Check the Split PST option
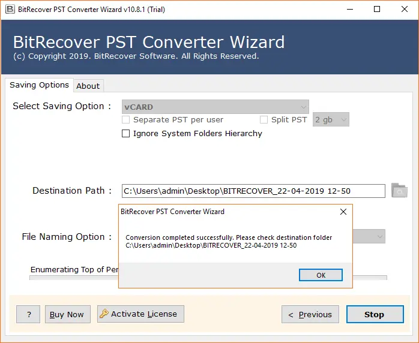 (264, 120)
